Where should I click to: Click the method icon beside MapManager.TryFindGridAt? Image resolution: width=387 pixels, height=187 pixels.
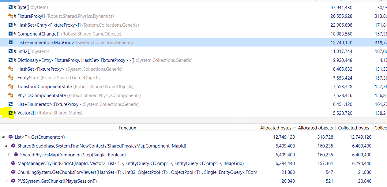click(13, 163)
